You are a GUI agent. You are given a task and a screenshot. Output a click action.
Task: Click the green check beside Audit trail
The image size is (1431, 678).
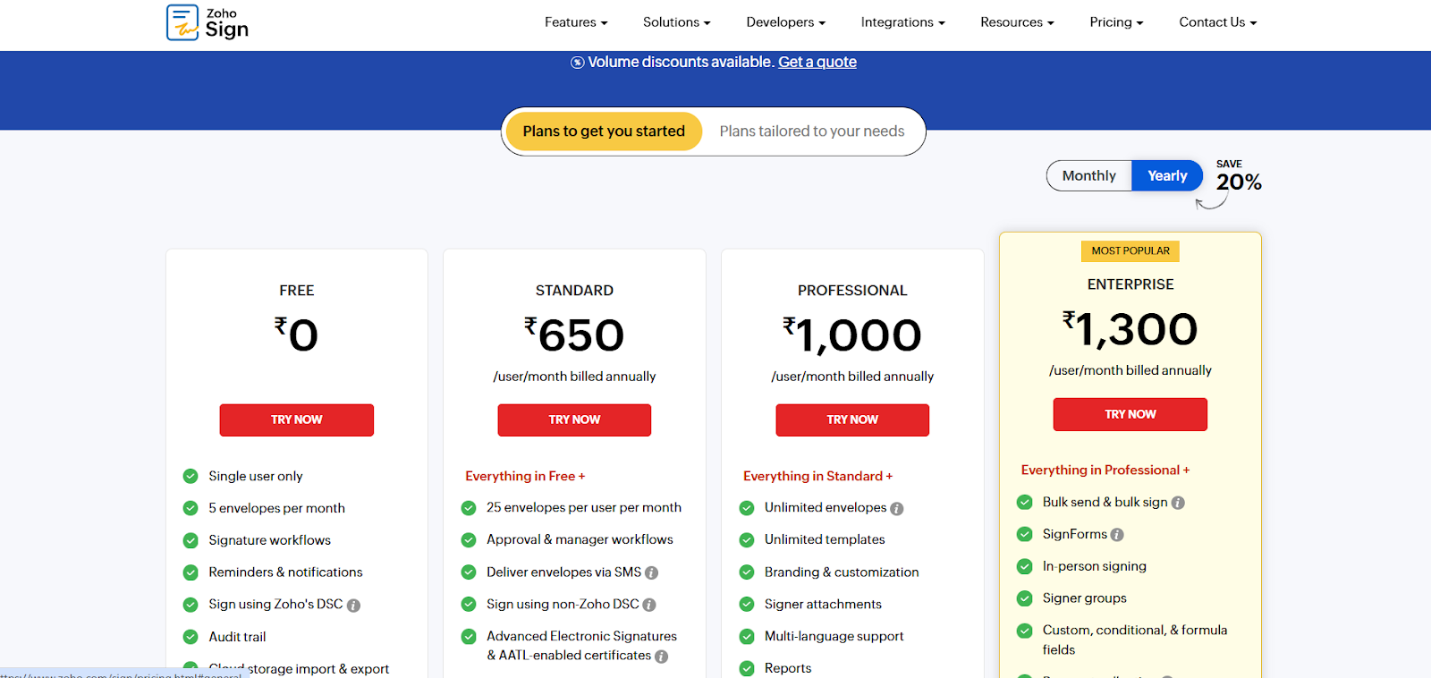click(191, 637)
